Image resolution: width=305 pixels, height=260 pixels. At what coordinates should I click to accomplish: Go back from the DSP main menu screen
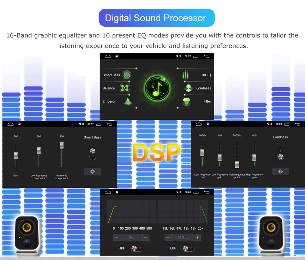click(207, 56)
